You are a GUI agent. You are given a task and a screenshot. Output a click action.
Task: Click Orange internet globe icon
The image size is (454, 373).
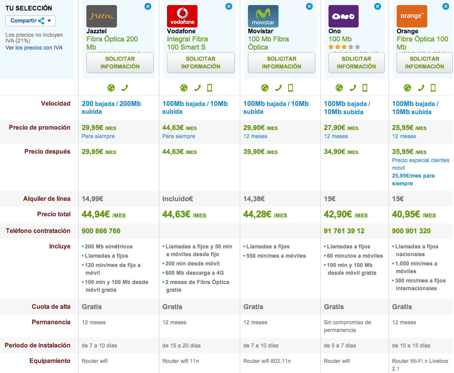point(408,88)
